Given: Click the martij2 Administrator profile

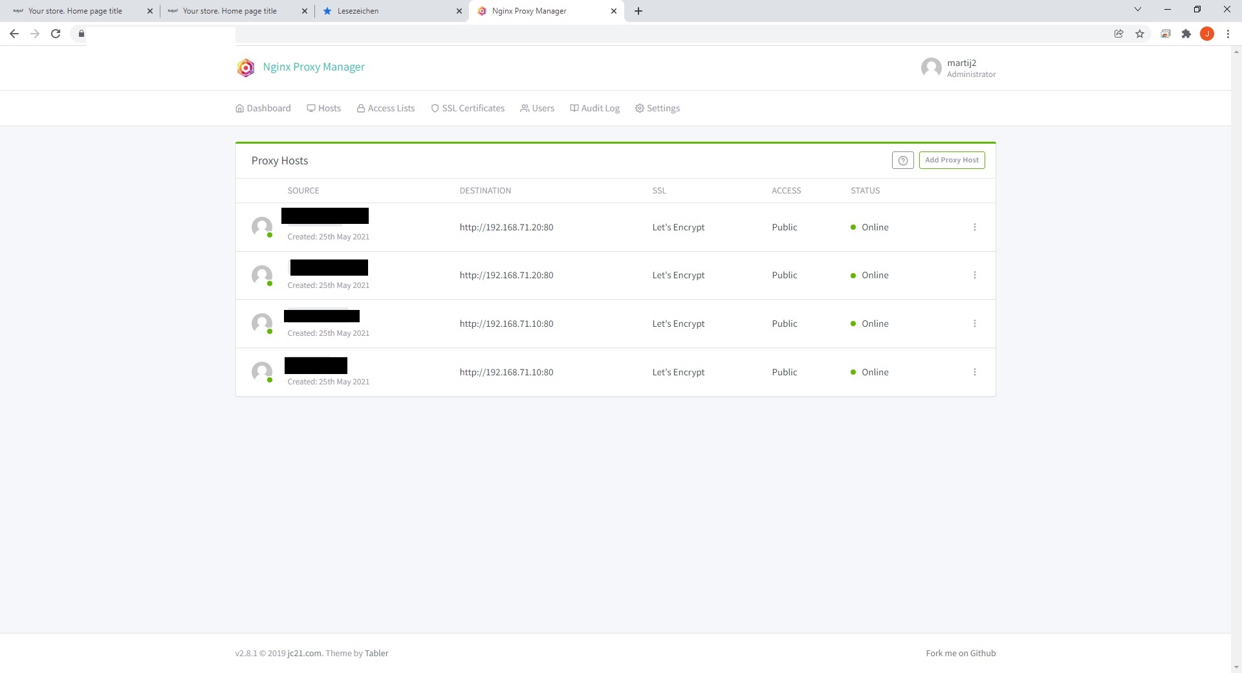Looking at the screenshot, I should pos(957,68).
